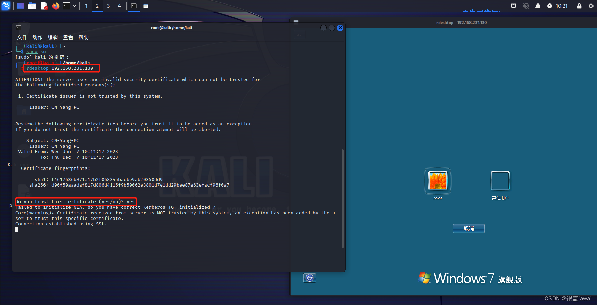Select the rdesktop window in the taskbar
Screen dimensions: 597x305
146,6
